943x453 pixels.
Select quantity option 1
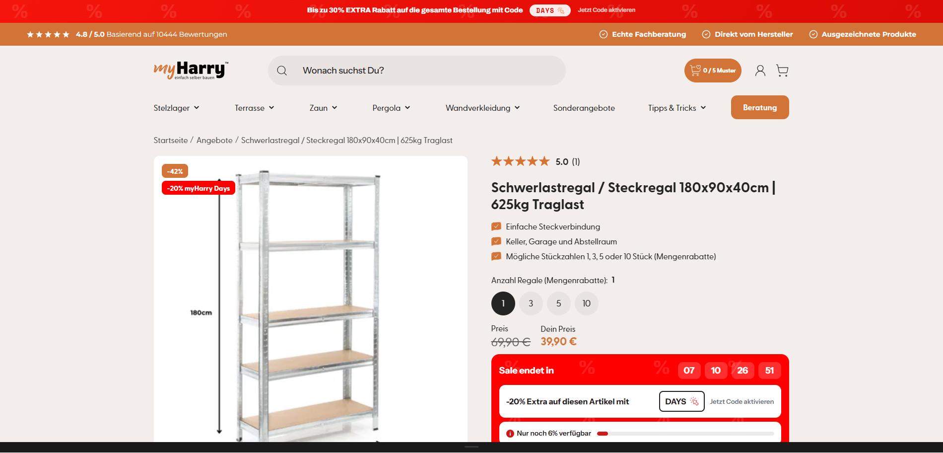tap(503, 303)
